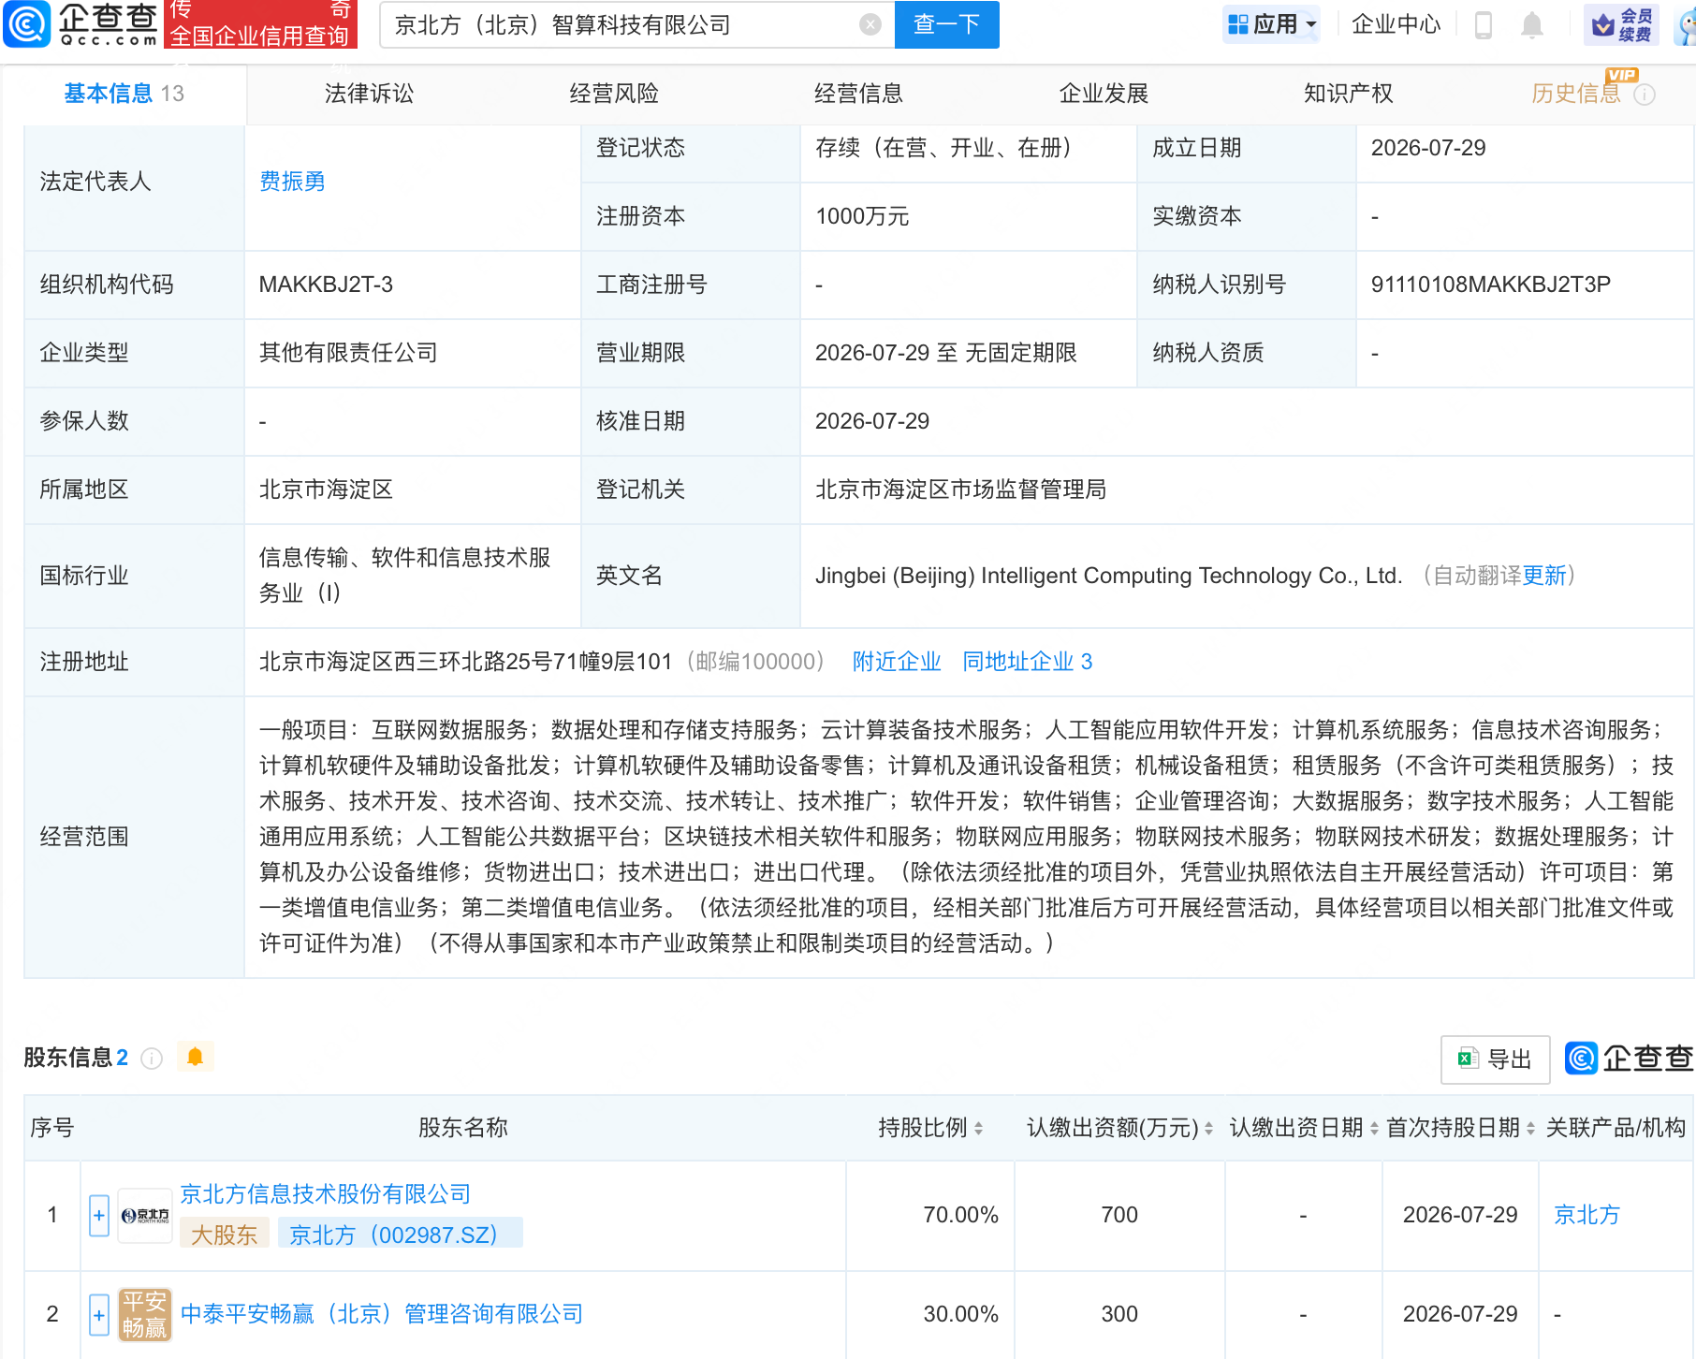Click 附近企业 link

(897, 662)
